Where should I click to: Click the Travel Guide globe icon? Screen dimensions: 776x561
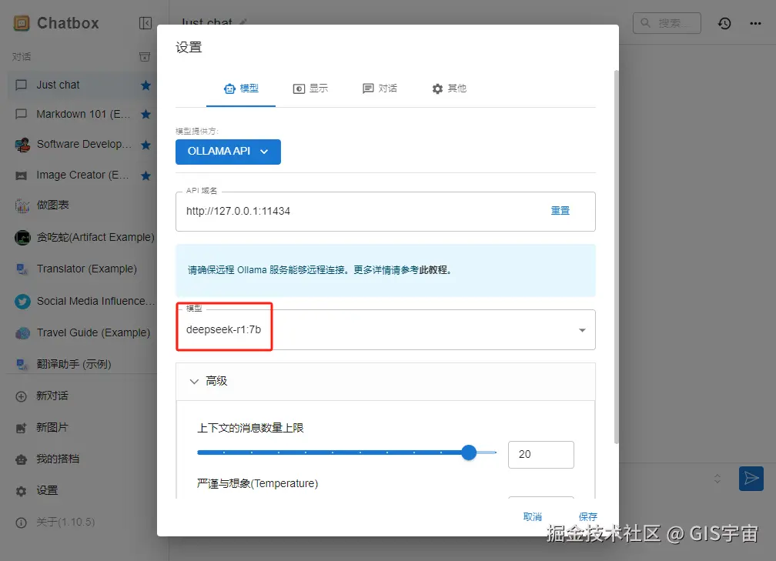point(22,333)
